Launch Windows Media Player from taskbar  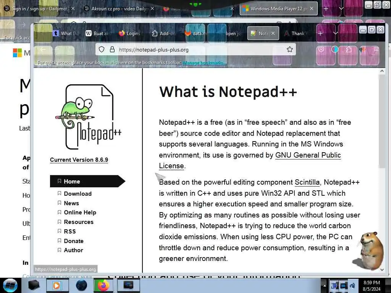point(57,285)
